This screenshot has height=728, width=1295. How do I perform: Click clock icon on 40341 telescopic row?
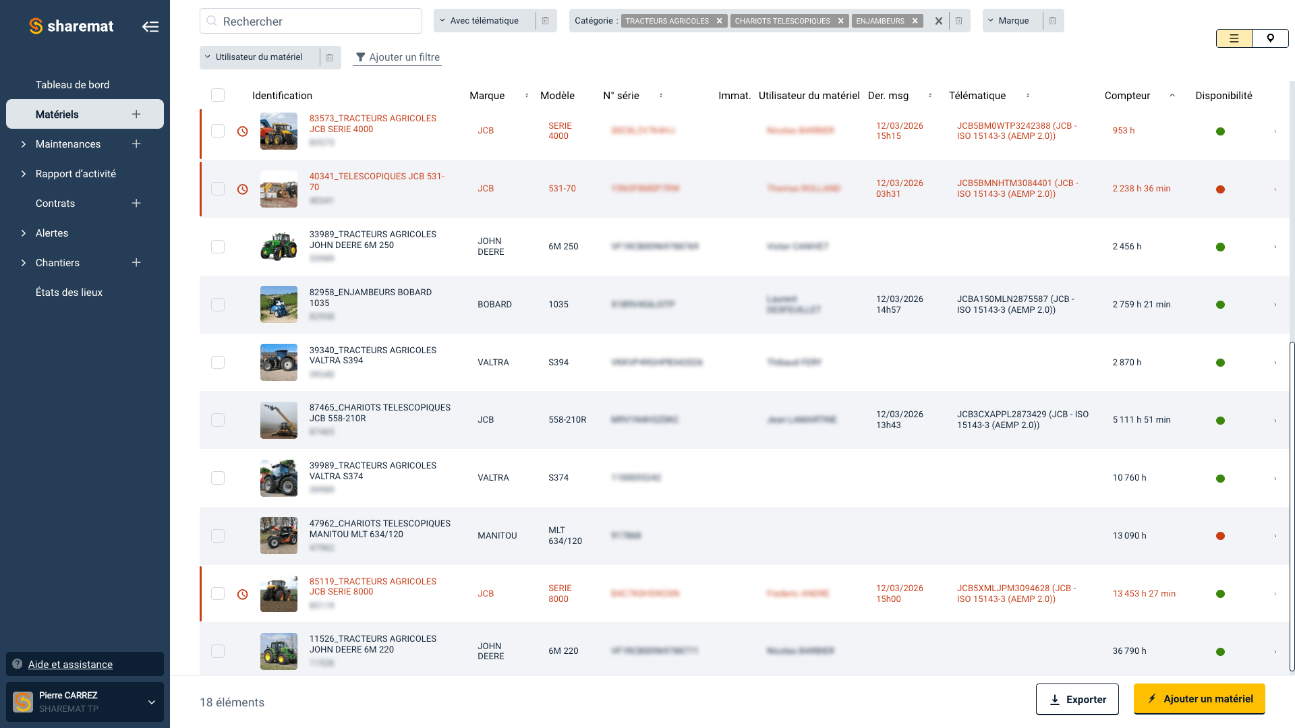243,189
